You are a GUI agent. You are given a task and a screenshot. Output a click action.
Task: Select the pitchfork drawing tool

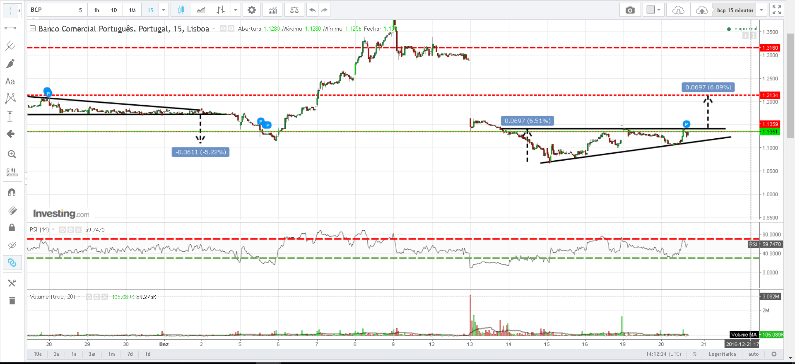(10, 46)
